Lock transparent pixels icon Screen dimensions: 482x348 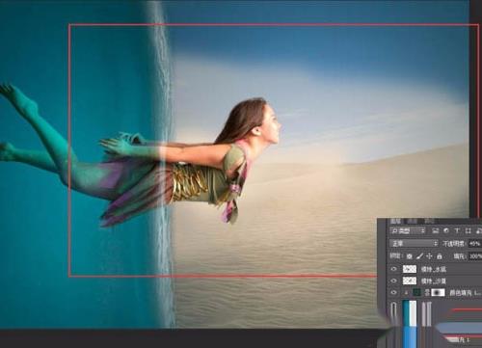[409, 256]
